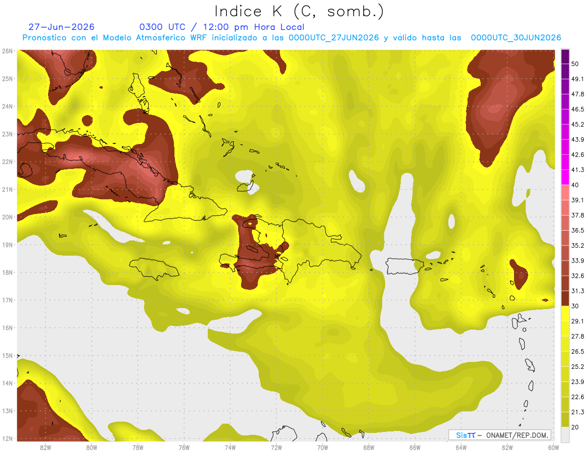Click the dark brown colorbar segment between 30 and 31.3
The width and height of the screenshot is (588, 454).
coord(565,298)
